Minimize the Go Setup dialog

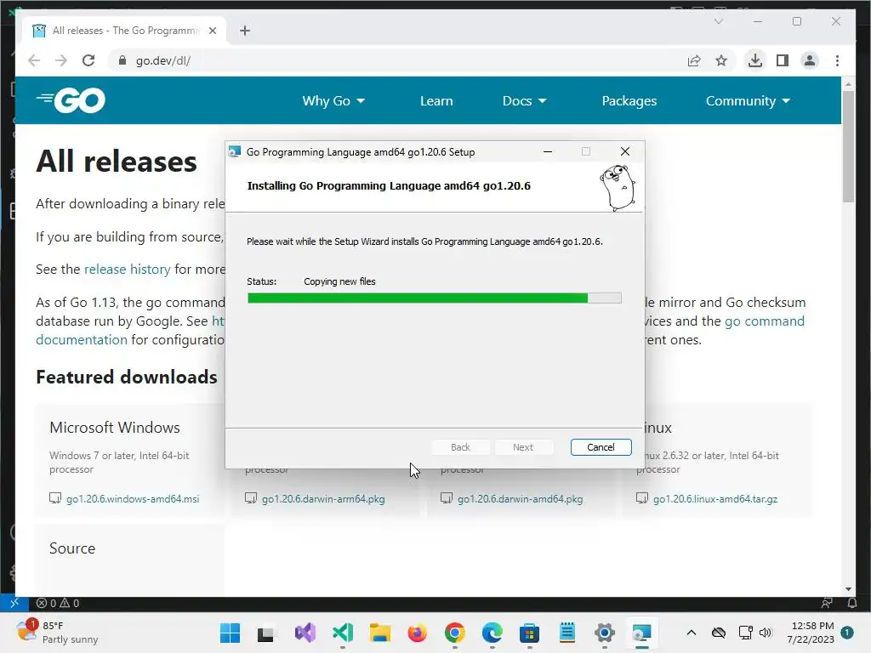pyautogui.click(x=548, y=151)
